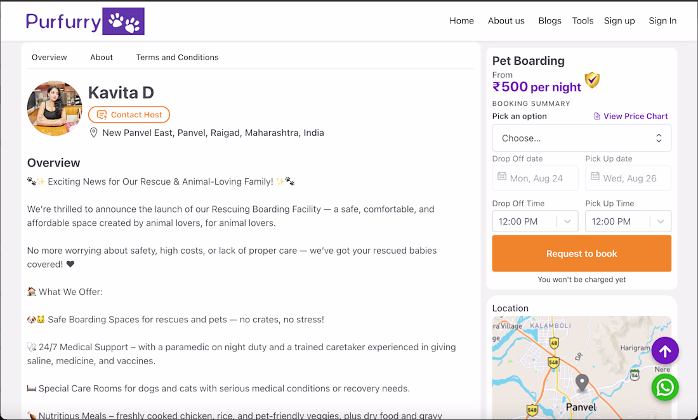The width and height of the screenshot is (698, 420).
Task: Click the Purfurry paw print logo
Action: pyautogui.click(x=123, y=22)
